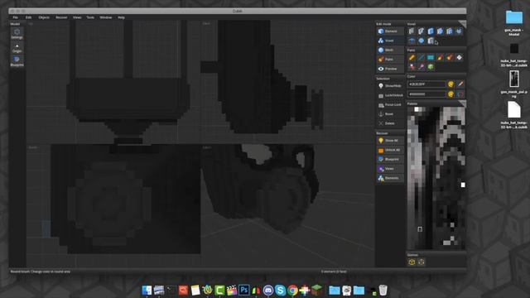530x298 pixels.
Task: Click the second Gizmo icon
Action: point(422,262)
